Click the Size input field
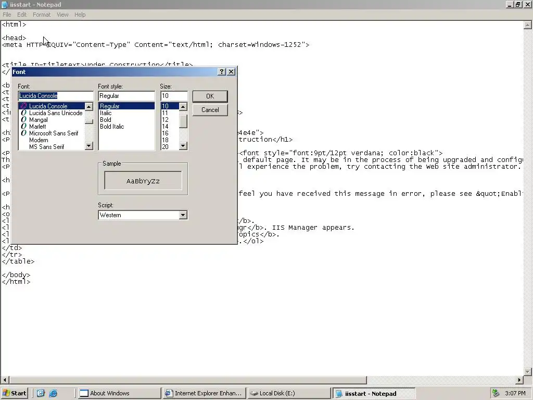This screenshot has width=533, height=400. (174, 96)
